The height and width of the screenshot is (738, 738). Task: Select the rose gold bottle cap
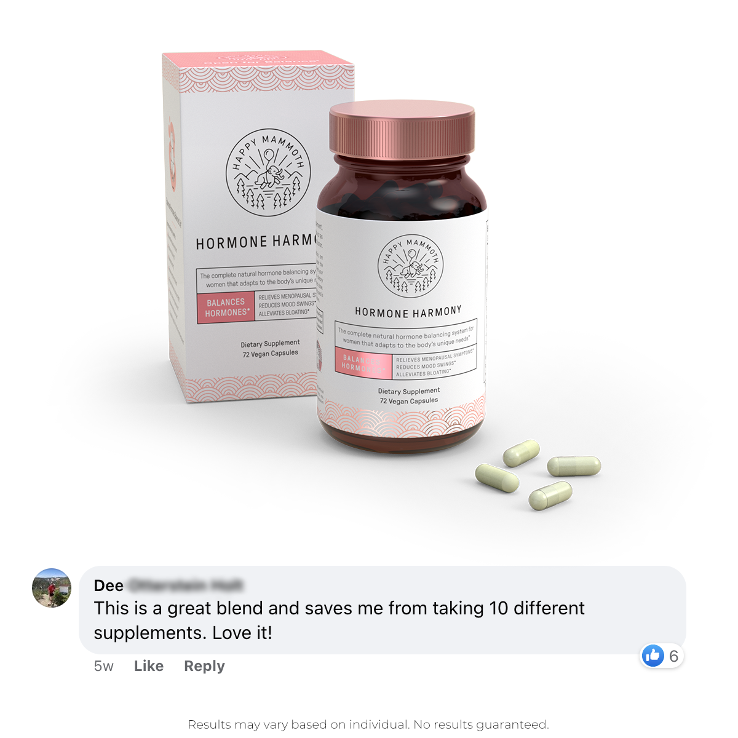[x=402, y=129]
